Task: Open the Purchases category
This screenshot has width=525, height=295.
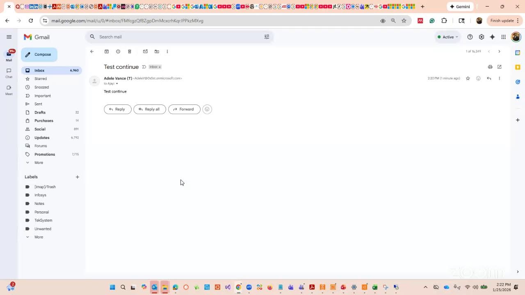Action: [x=52, y=121]
